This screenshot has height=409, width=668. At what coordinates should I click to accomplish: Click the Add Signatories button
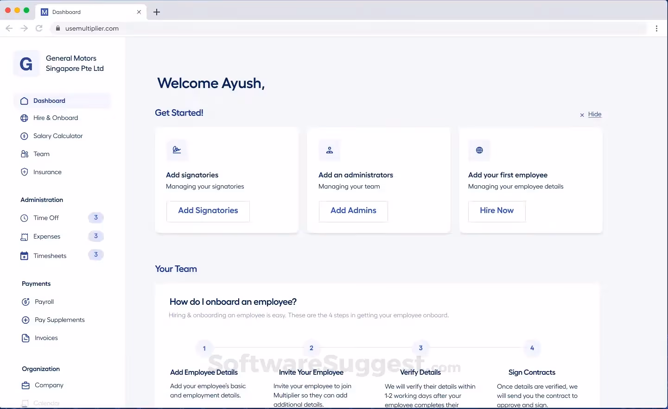(208, 211)
